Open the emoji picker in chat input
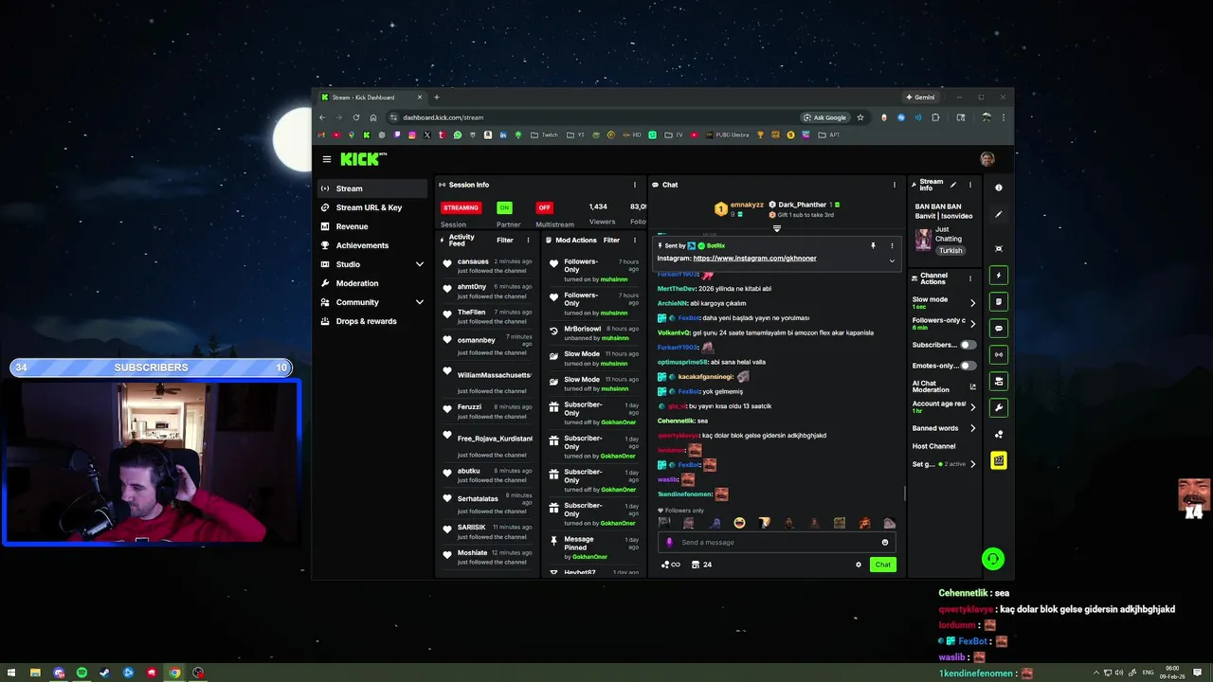 pos(885,543)
